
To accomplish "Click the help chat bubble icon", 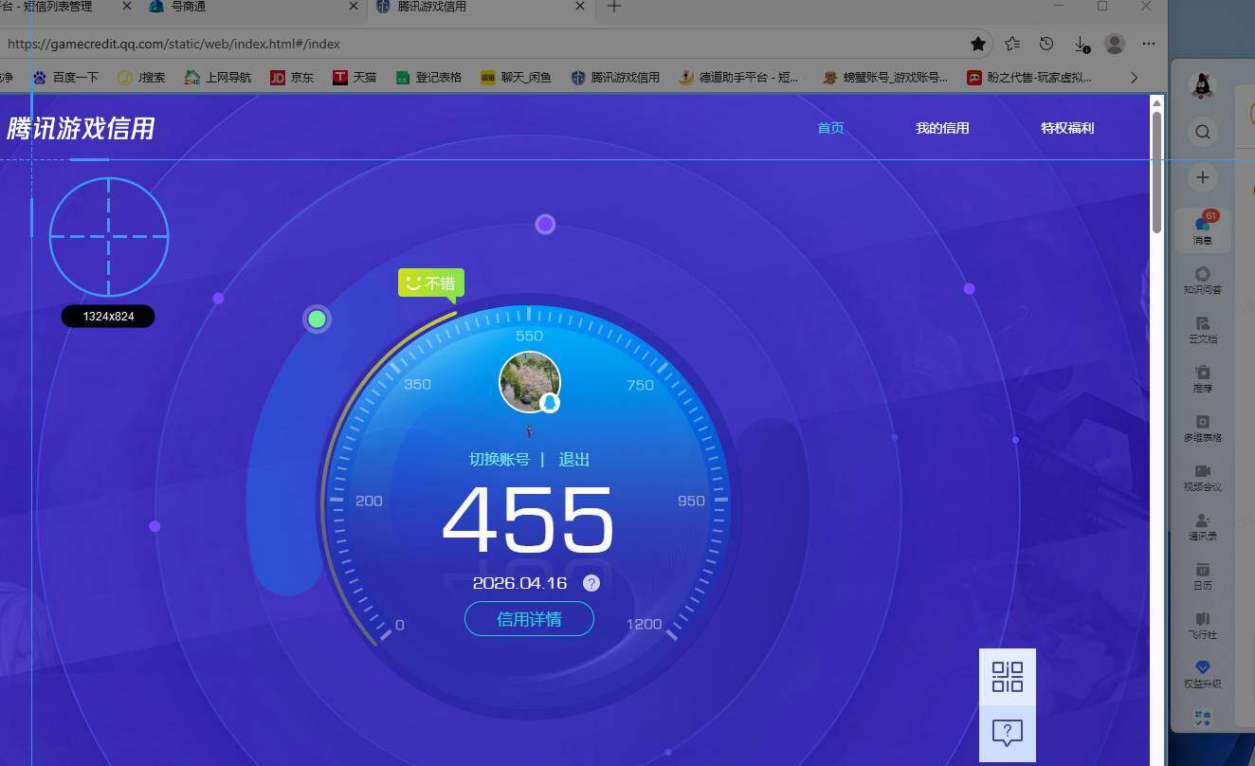I will [x=1007, y=733].
